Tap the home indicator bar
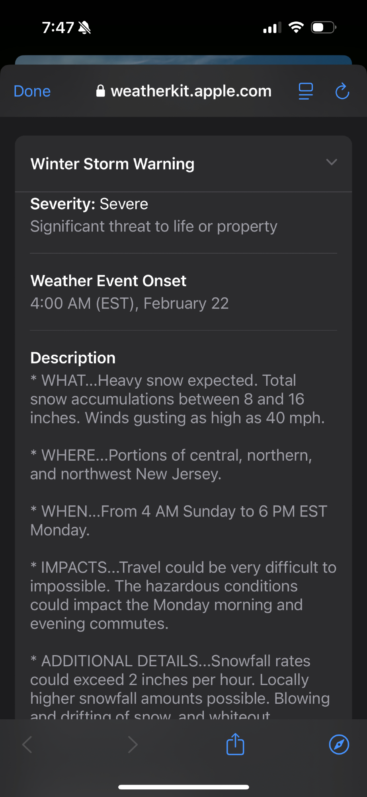Viewport: 367px width, 797px height. tap(183, 787)
